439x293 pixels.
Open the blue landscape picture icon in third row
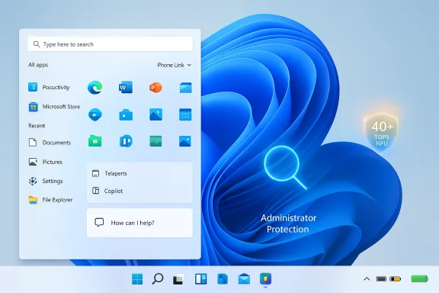185,141
